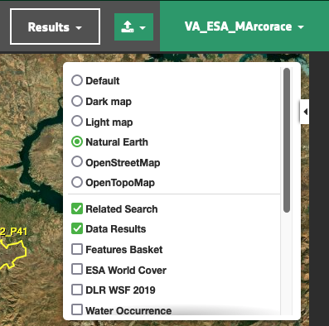329x326 pixels.
Task: Select the Light map base layer
Action: coord(77,122)
